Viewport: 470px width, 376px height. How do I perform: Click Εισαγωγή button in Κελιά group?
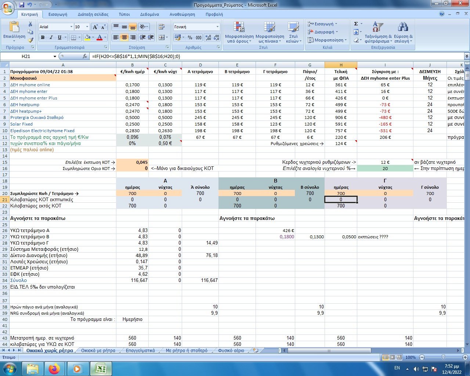point(322,24)
